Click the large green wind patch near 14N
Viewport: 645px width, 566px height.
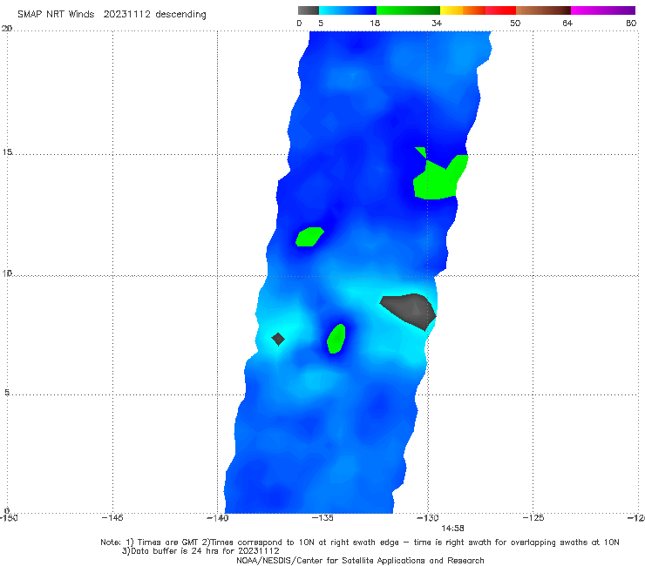[x=438, y=181]
